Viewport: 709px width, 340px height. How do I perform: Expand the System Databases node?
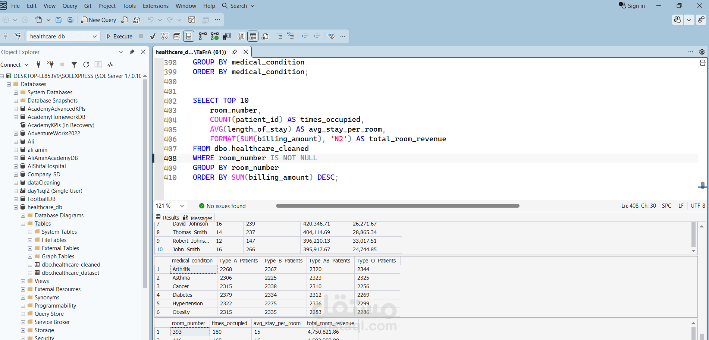pos(16,92)
